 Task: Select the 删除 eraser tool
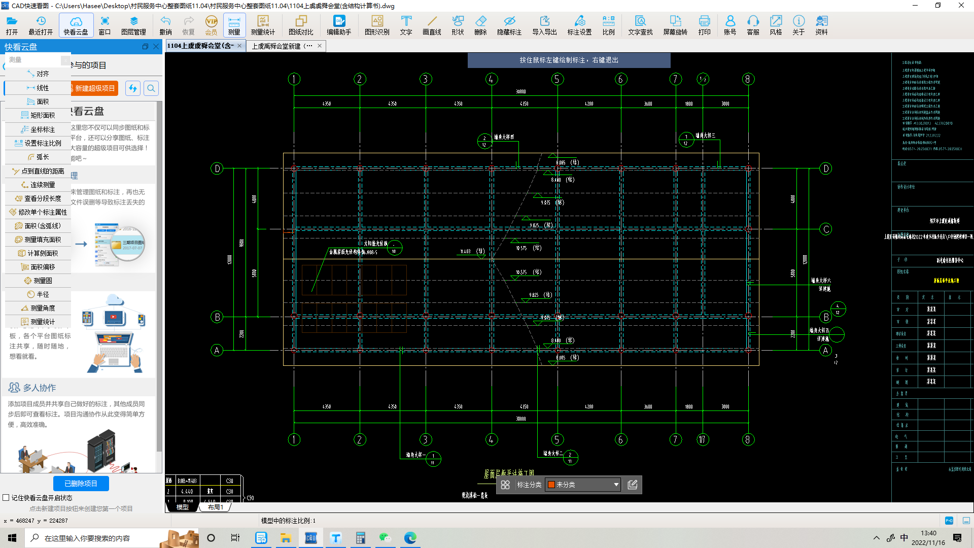(480, 25)
